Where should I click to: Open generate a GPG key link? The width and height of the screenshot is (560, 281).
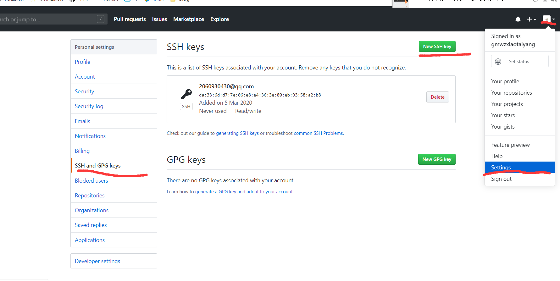click(244, 192)
